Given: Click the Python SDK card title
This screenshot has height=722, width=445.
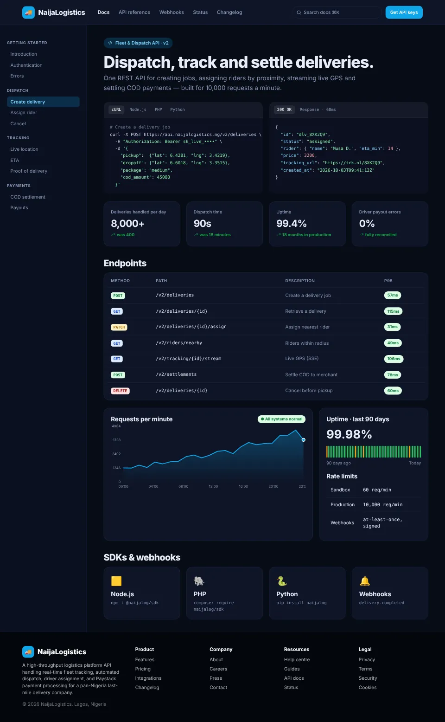Looking at the screenshot, I should point(287,594).
